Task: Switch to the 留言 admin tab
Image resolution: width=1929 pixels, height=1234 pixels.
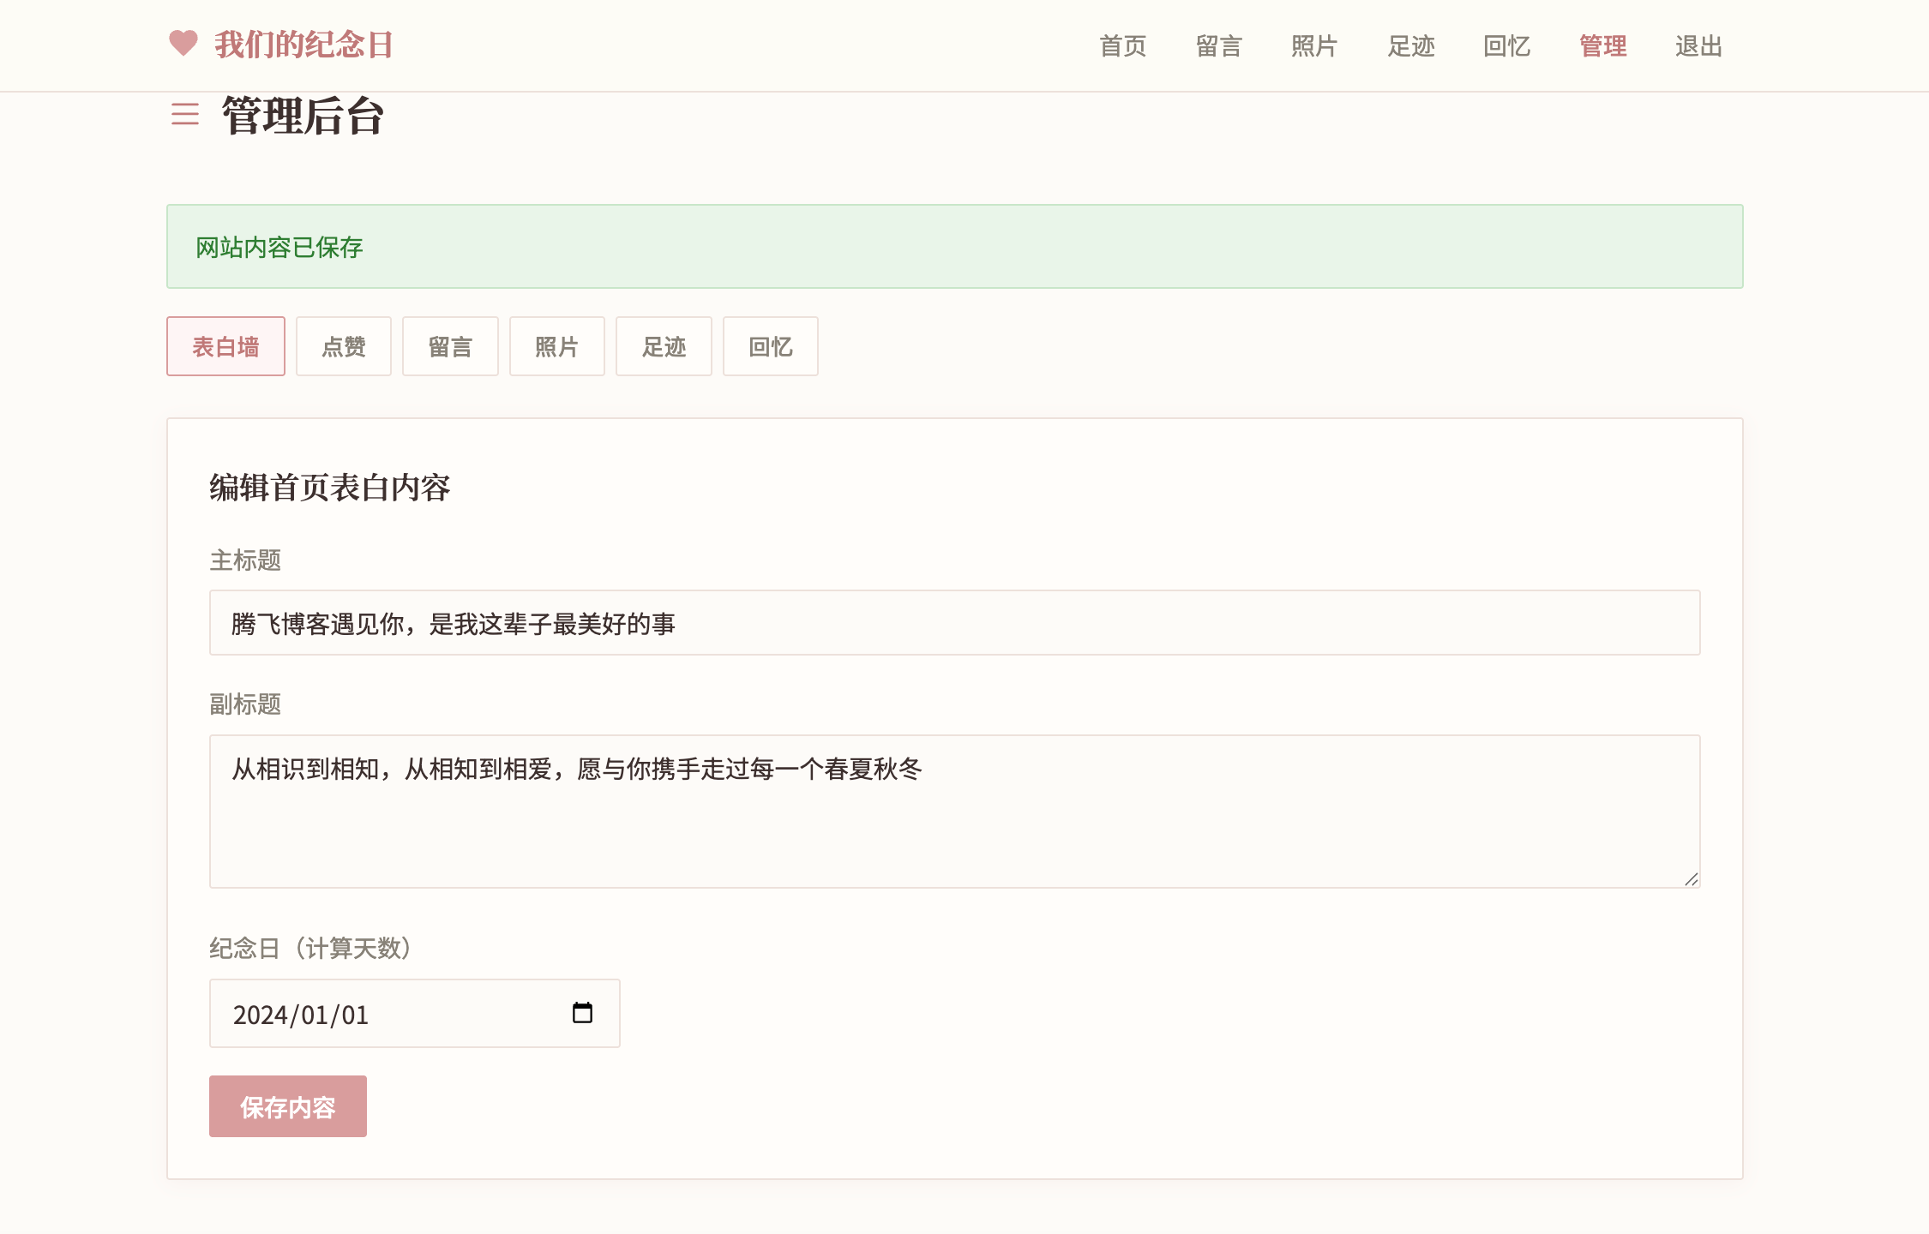Action: coord(450,346)
